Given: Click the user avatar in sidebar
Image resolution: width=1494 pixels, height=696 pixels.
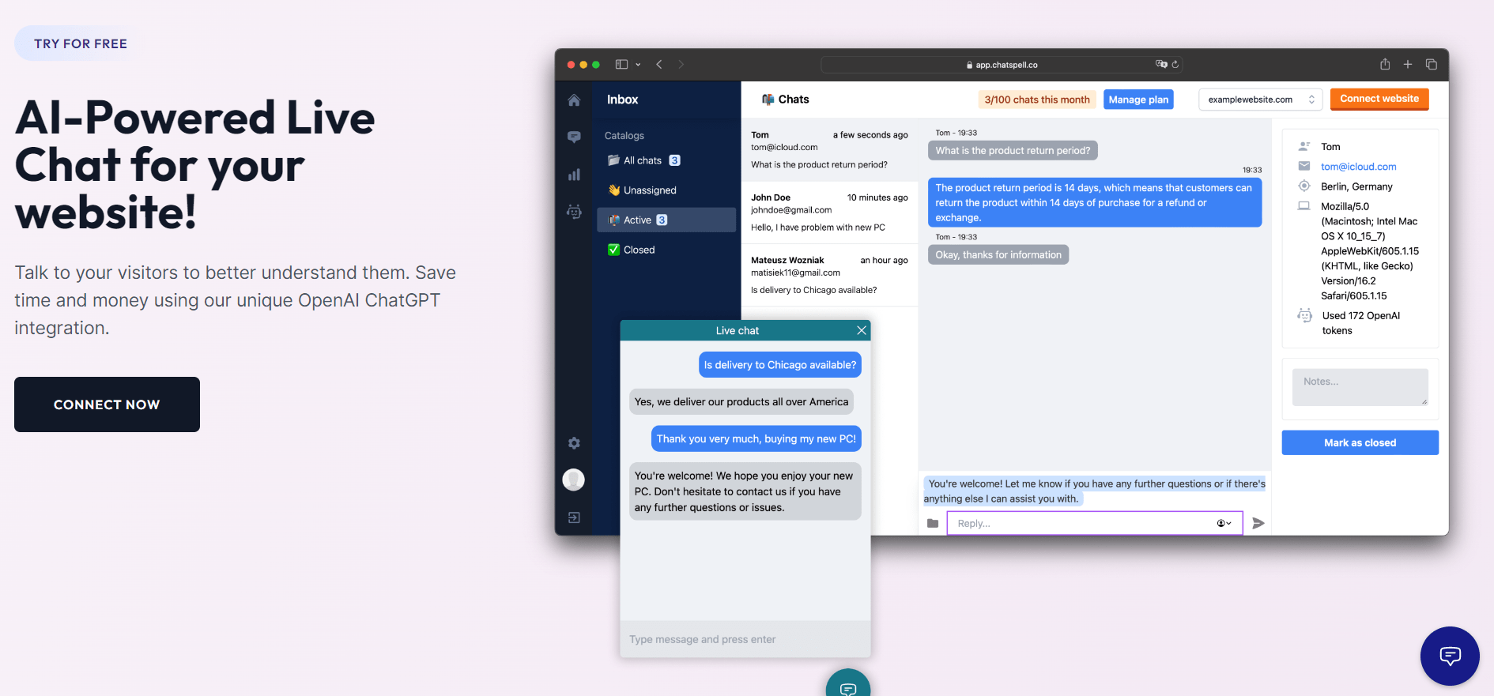Looking at the screenshot, I should (573, 480).
